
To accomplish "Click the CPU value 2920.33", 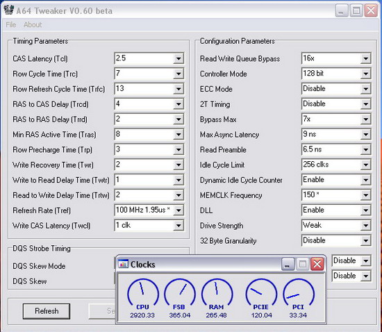I will click(142, 315).
